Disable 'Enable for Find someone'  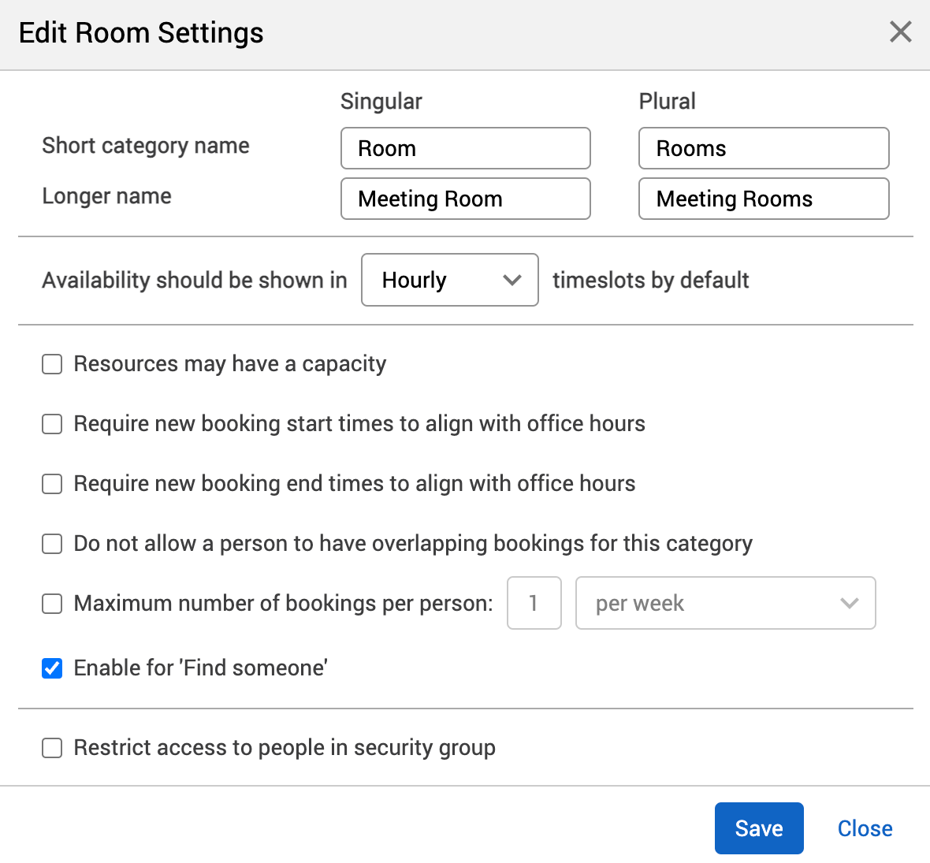click(51, 668)
